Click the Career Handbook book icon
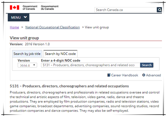Image resolution: width=167 pixels, height=117 pixels. [109, 75]
